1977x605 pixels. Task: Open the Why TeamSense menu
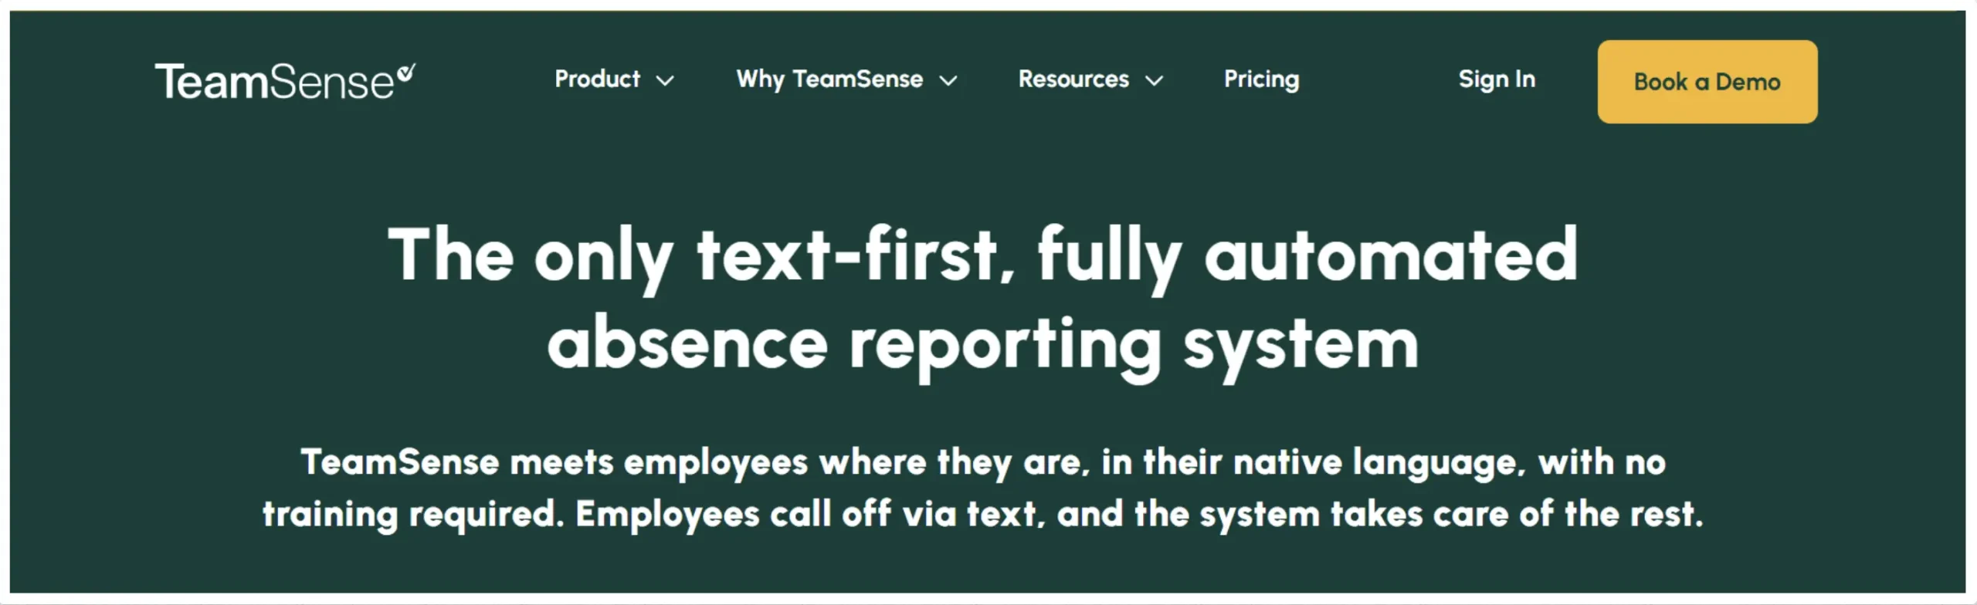click(829, 79)
